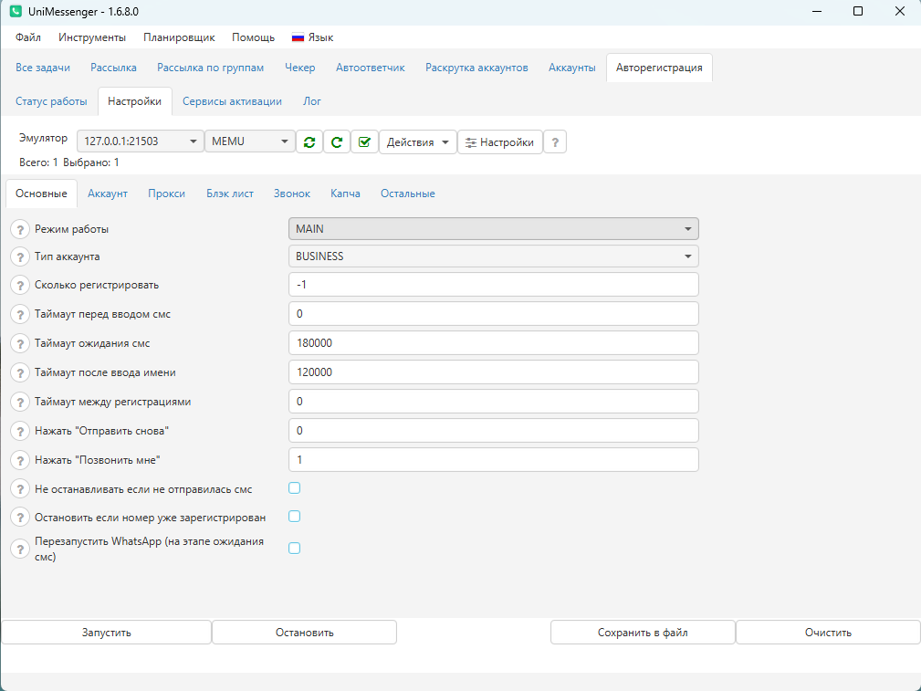Image resolution: width=921 pixels, height=691 pixels.
Task: Open the Язык language menu
Action: tap(312, 37)
